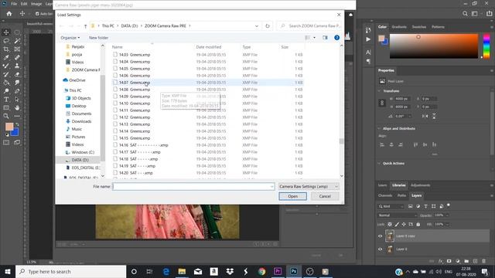Open the Image menu
The width and height of the screenshot is (495, 278).
point(36,4)
